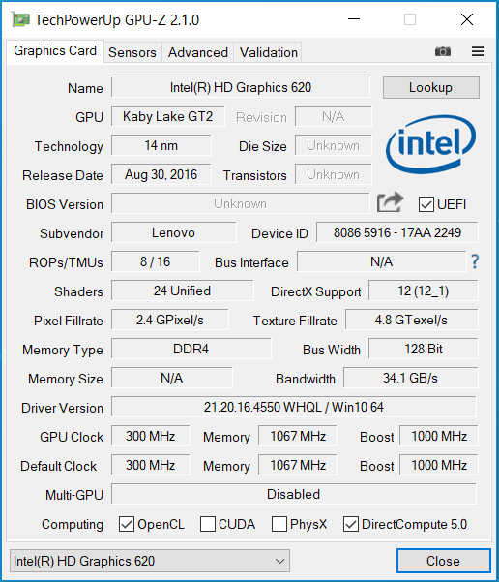Viewport: 499px width, 582px height.
Task: Open the hamburger menu icon
Action: click(479, 51)
